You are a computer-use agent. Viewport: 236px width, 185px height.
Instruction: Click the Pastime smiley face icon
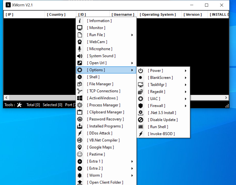pyautogui.click(x=80, y=154)
